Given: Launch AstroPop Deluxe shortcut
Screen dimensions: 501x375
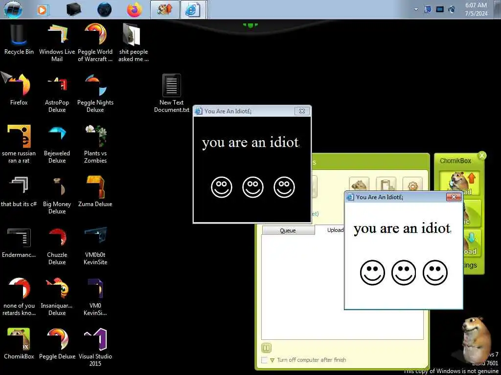Looking at the screenshot, I should pyautogui.click(x=57, y=94).
